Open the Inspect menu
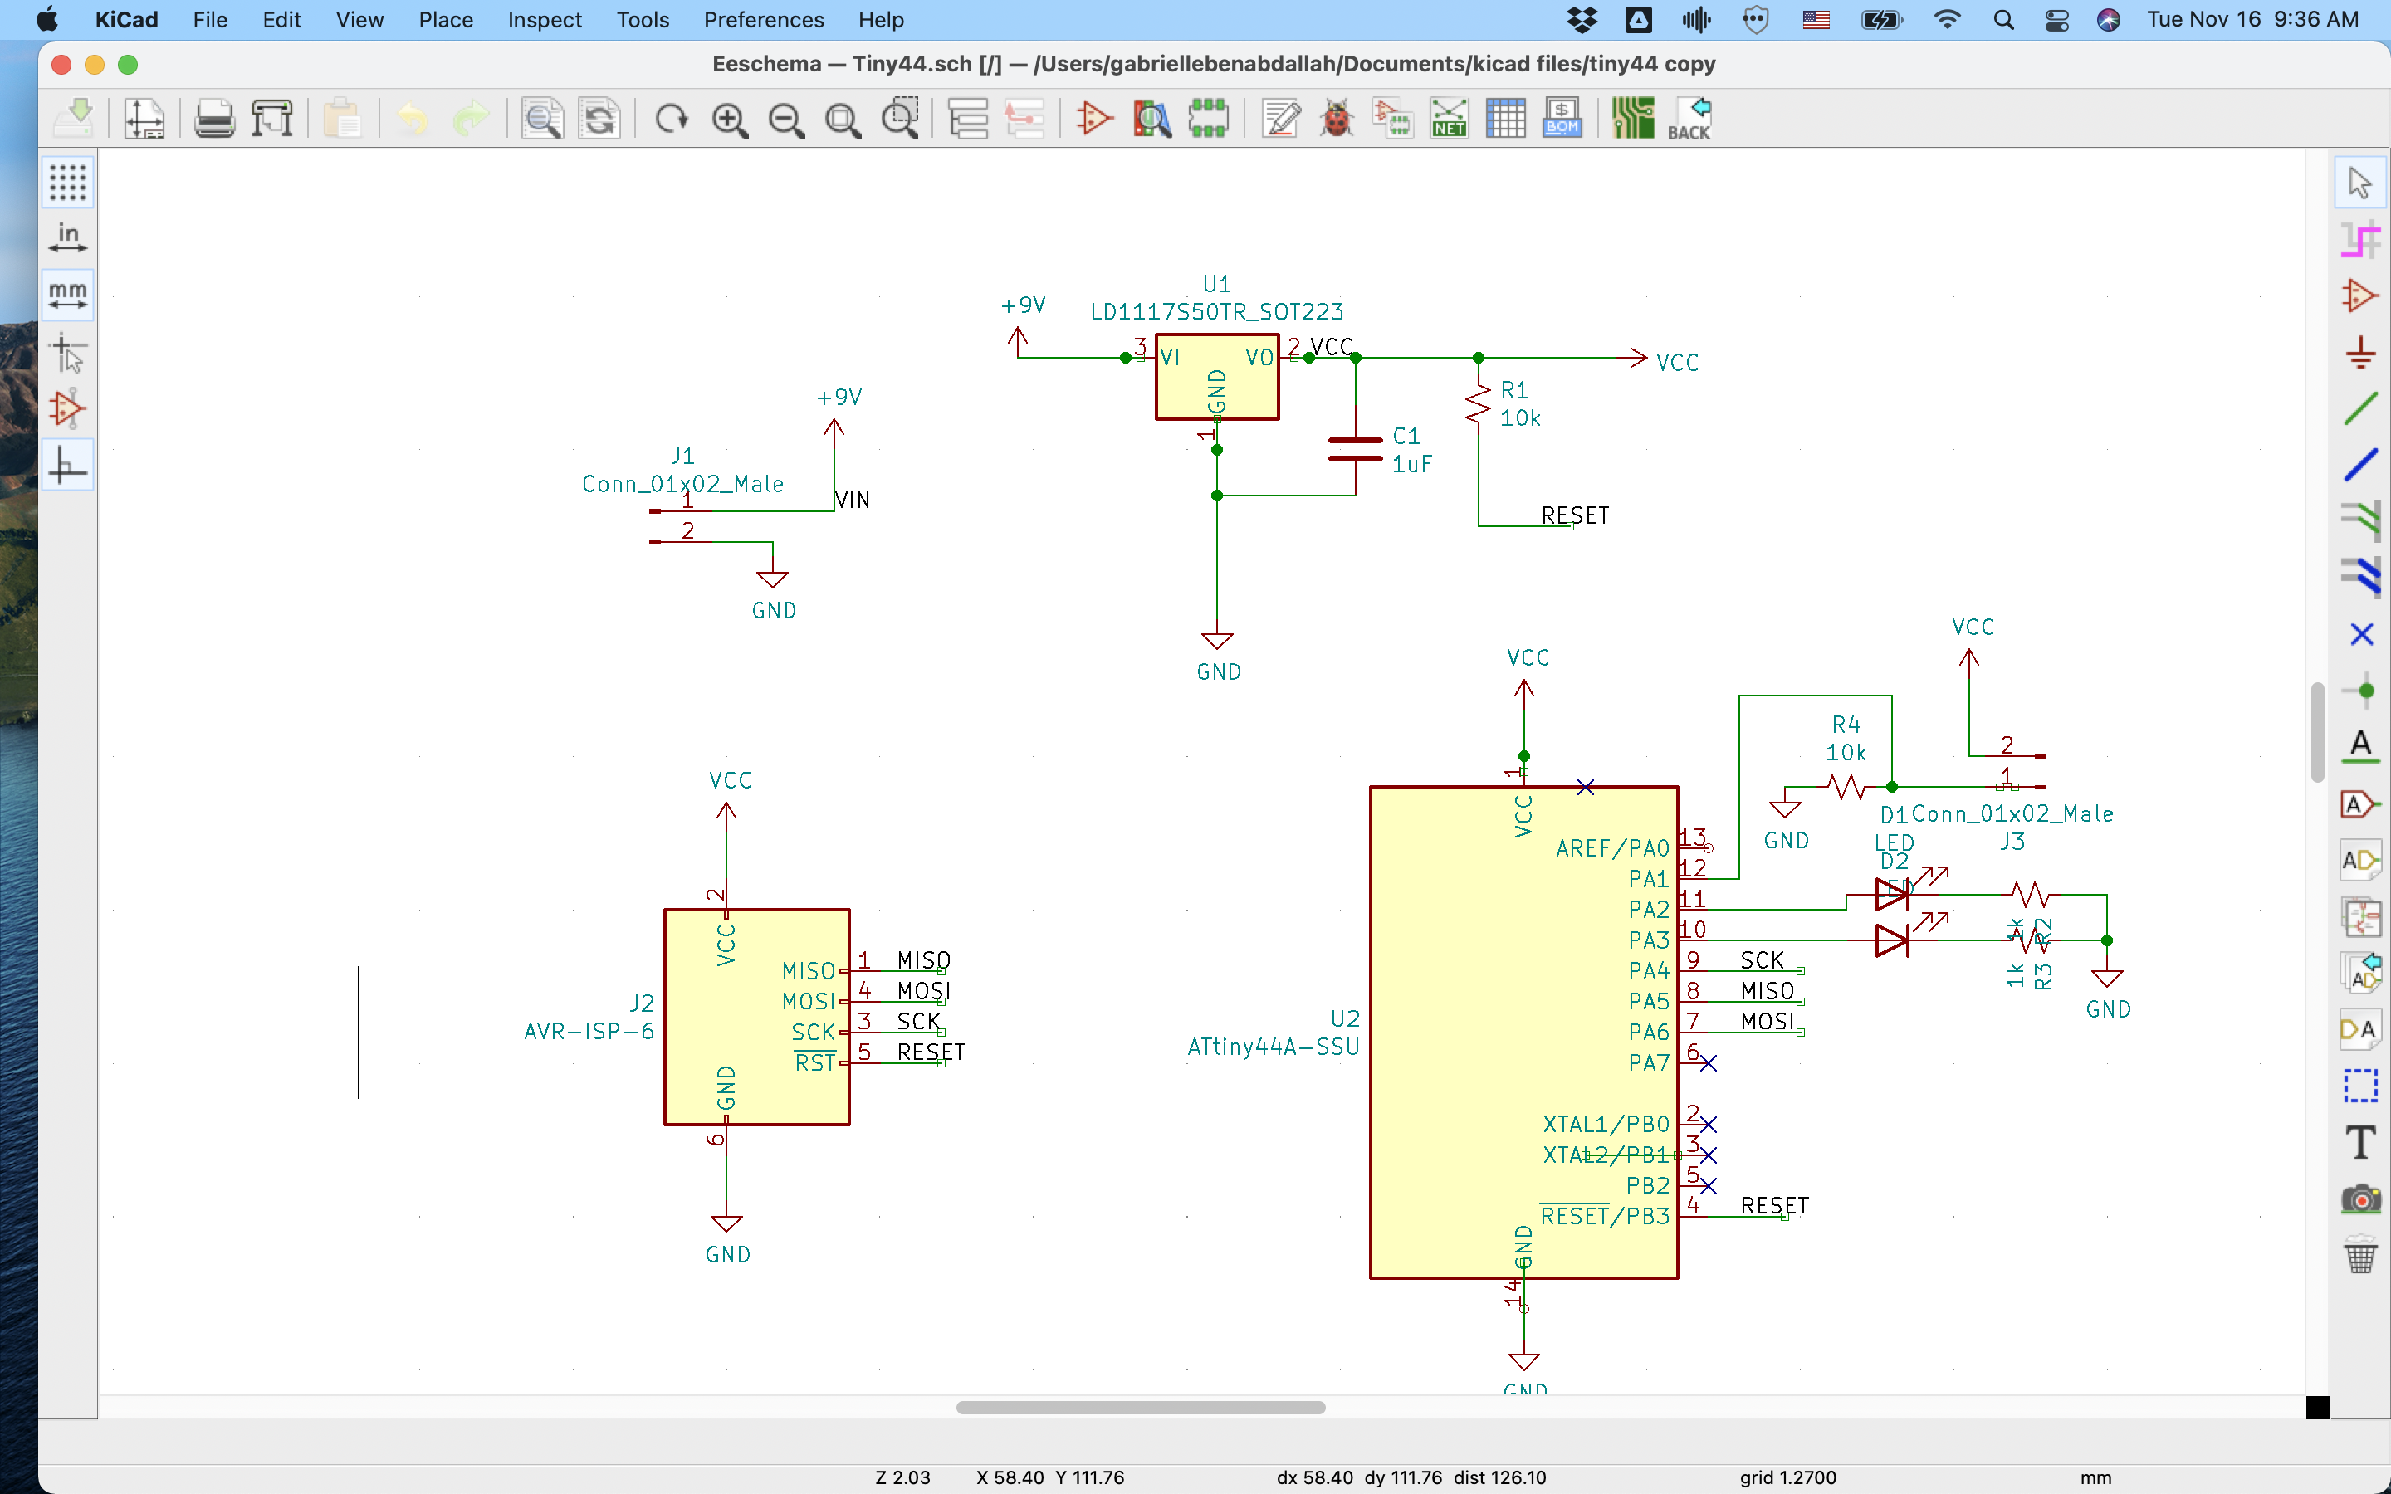The height and width of the screenshot is (1494, 2391). point(544,20)
